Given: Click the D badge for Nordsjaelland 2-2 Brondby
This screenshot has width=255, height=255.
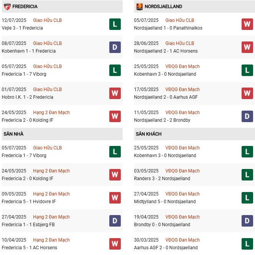Looking at the screenshot, I should [x=247, y=116].
